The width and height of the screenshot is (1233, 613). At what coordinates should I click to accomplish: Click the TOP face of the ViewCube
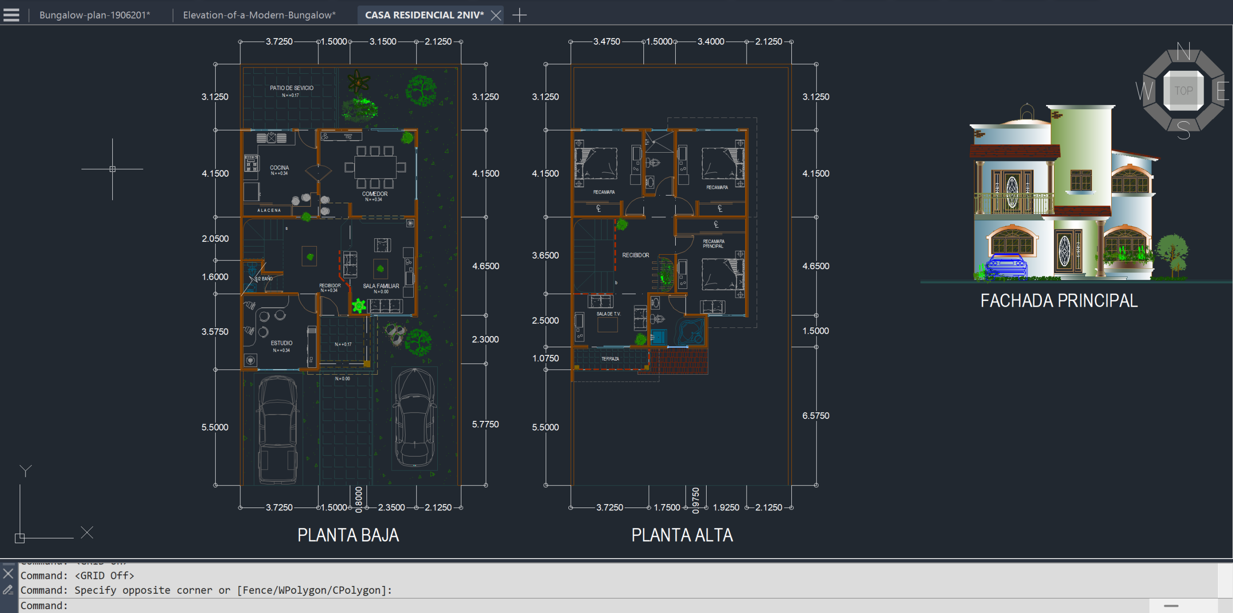pos(1183,91)
